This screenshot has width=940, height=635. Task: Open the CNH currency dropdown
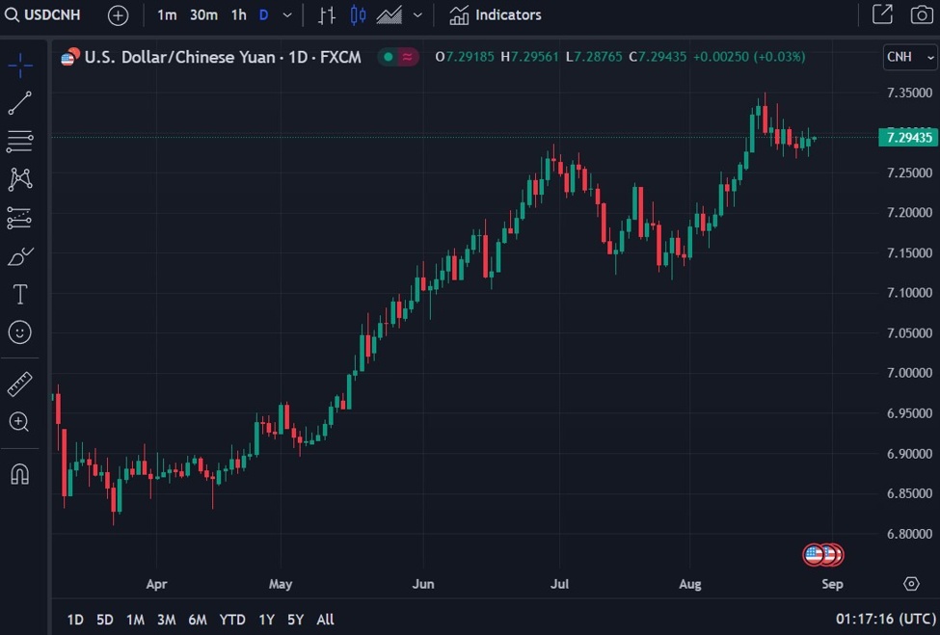[x=907, y=57]
